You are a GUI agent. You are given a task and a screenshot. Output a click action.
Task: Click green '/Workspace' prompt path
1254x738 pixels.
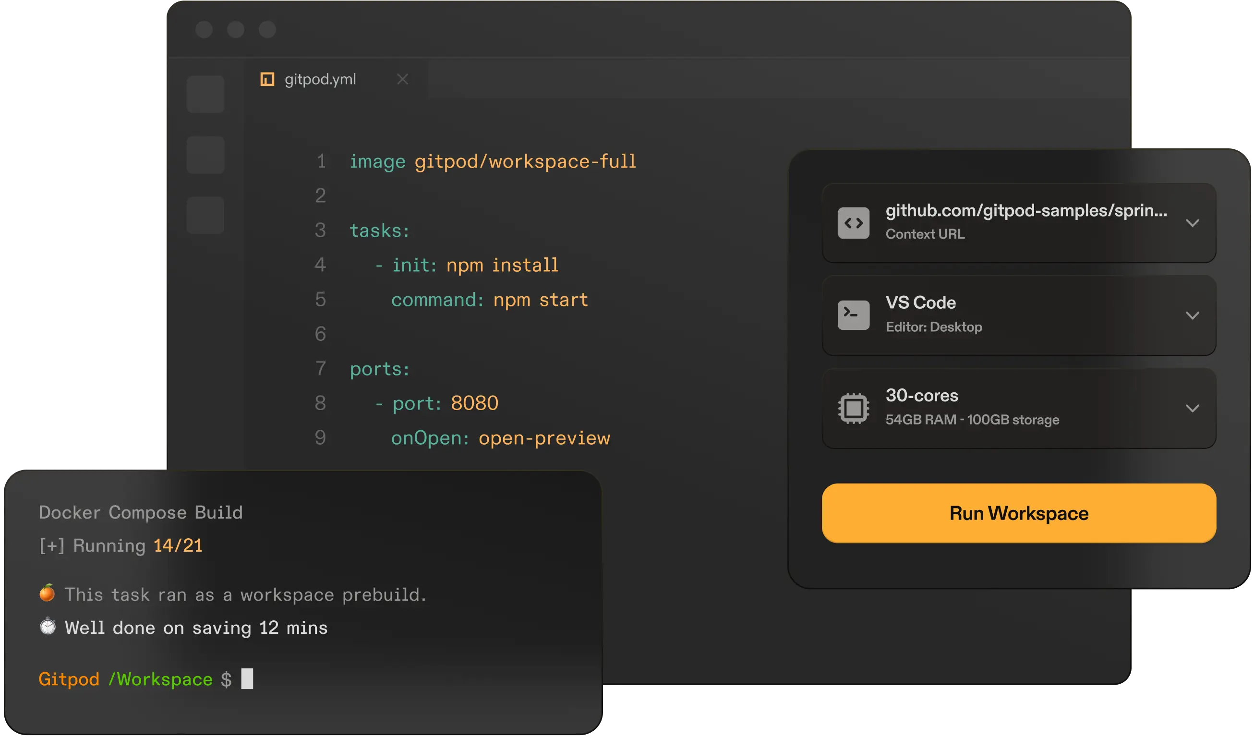(161, 679)
